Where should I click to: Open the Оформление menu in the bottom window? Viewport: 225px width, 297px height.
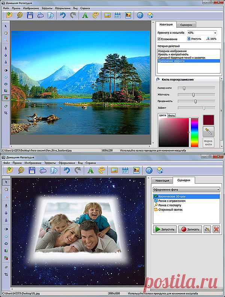pos(67,163)
